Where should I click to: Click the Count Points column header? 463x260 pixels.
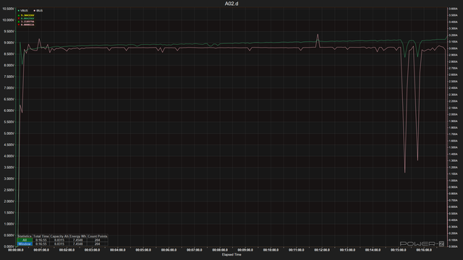coord(98,236)
